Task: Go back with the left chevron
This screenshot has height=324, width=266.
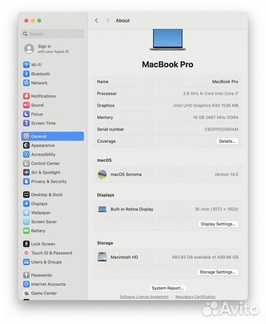Action: [97, 20]
